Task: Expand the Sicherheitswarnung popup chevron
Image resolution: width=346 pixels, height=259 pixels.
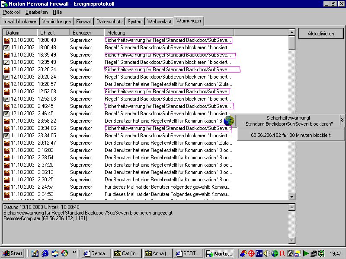Action: point(342,120)
